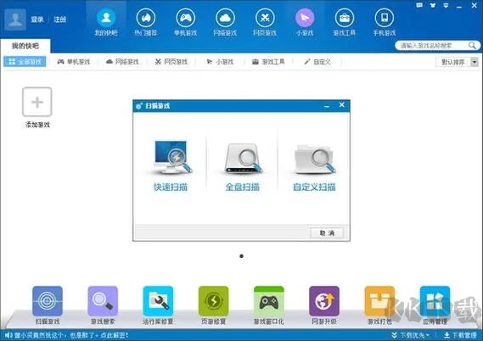Image resolution: width=483 pixels, height=341 pixels.
Task: Expand the 下载优先 menu in status bar
Action: 411,335
